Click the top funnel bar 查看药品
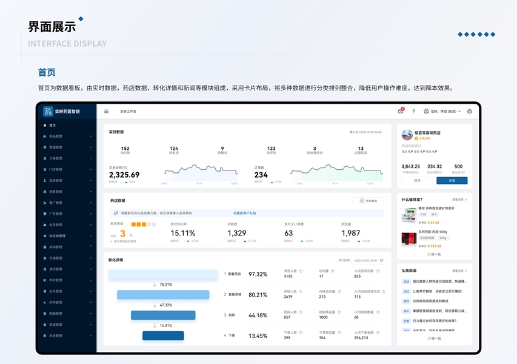This screenshot has height=364, width=517. point(163,275)
